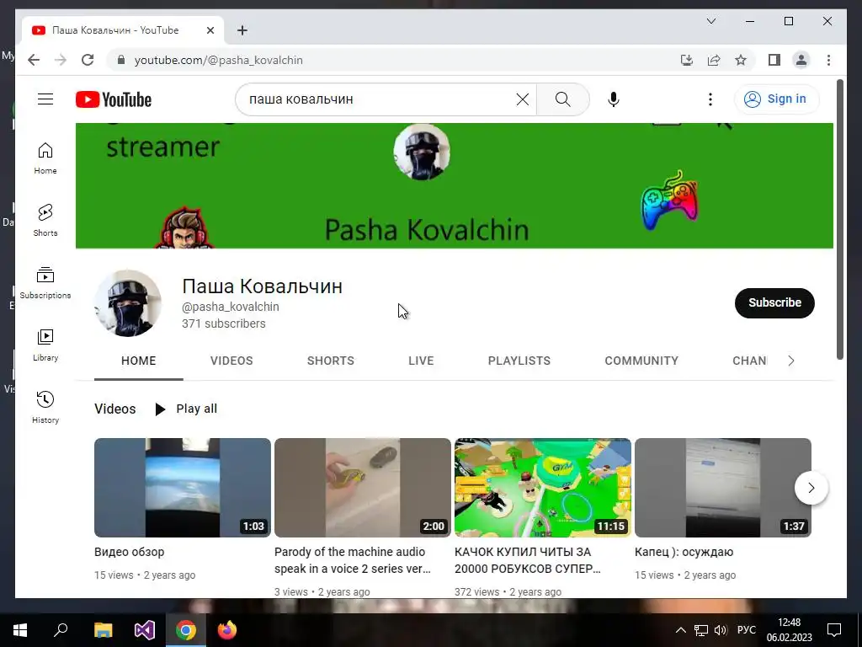Screen dimensions: 862x647
Task: Open Shorts from the sidebar
Action: tap(45, 220)
